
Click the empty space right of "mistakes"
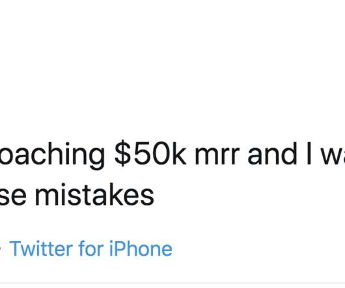click(249, 195)
